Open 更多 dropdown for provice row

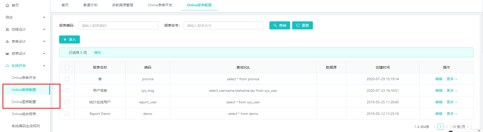coord(452,79)
